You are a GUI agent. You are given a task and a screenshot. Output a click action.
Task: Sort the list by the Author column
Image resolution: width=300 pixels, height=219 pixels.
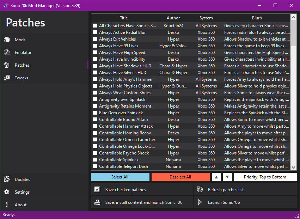tap(173, 18)
